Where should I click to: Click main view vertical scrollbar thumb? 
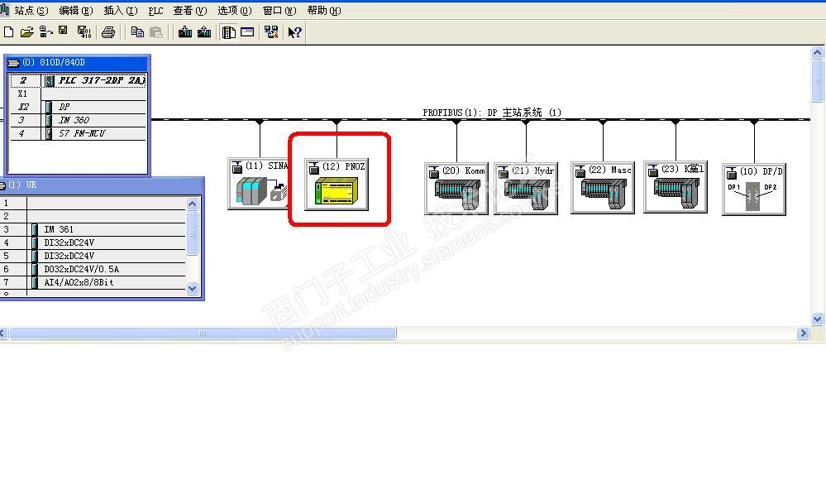[817, 80]
